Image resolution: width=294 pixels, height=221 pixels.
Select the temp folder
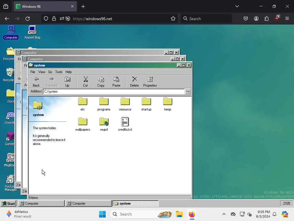(168, 104)
